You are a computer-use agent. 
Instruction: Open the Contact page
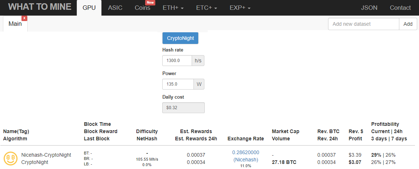(400, 8)
